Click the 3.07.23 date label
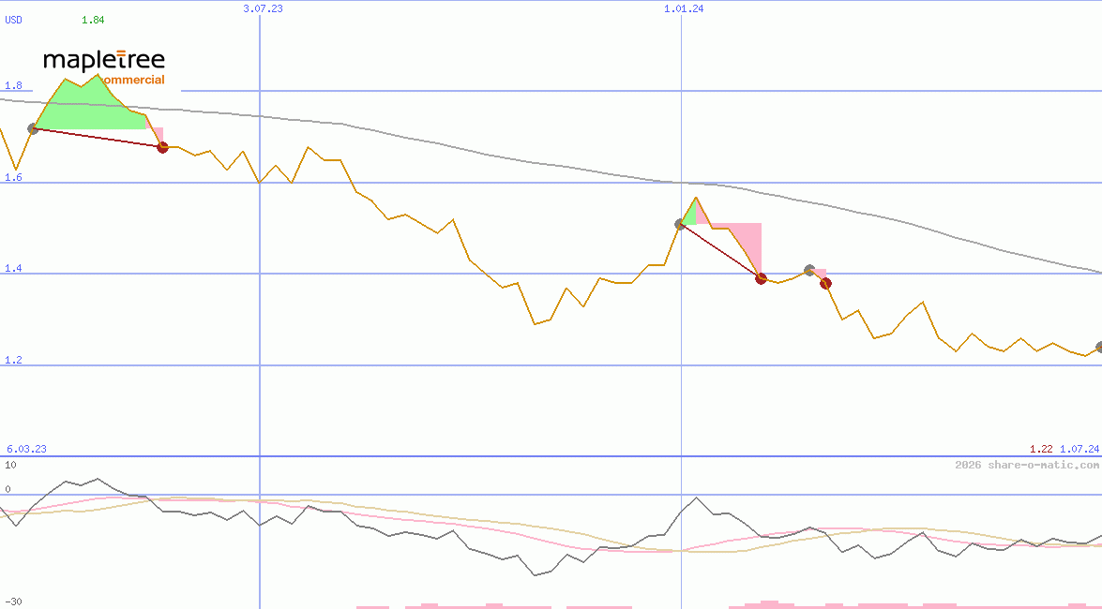The width and height of the screenshot is (1102, 609). pyautogui.click(x=263, y=8)
